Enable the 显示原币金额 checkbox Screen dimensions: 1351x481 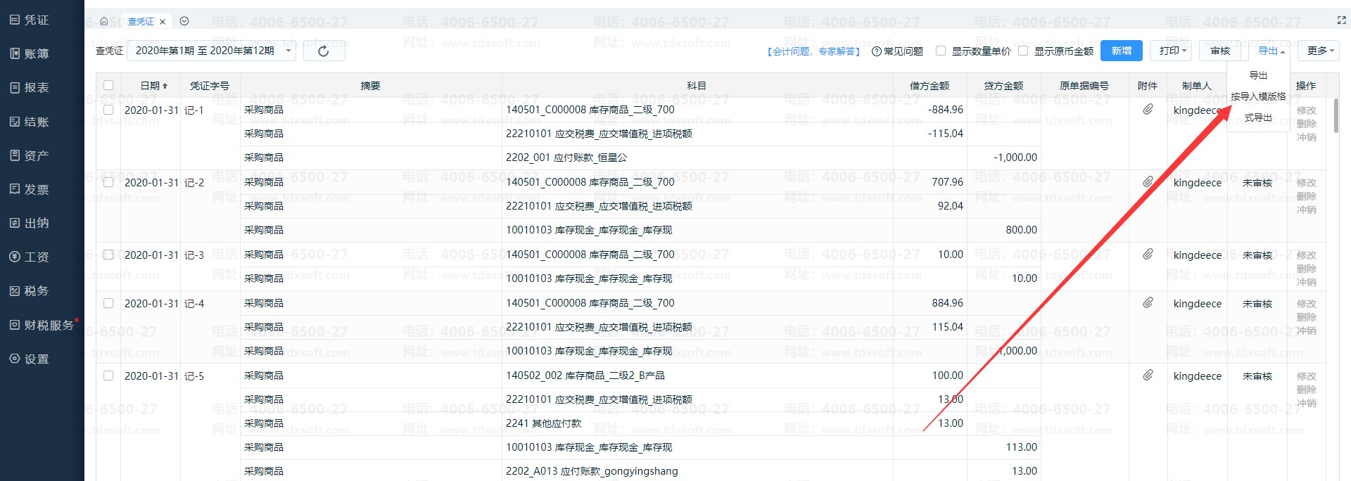[1023, 51]
